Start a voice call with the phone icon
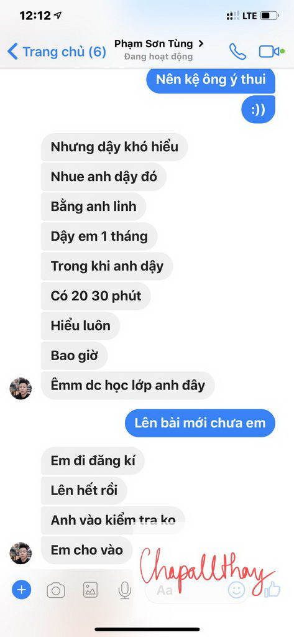 point(237,52)
